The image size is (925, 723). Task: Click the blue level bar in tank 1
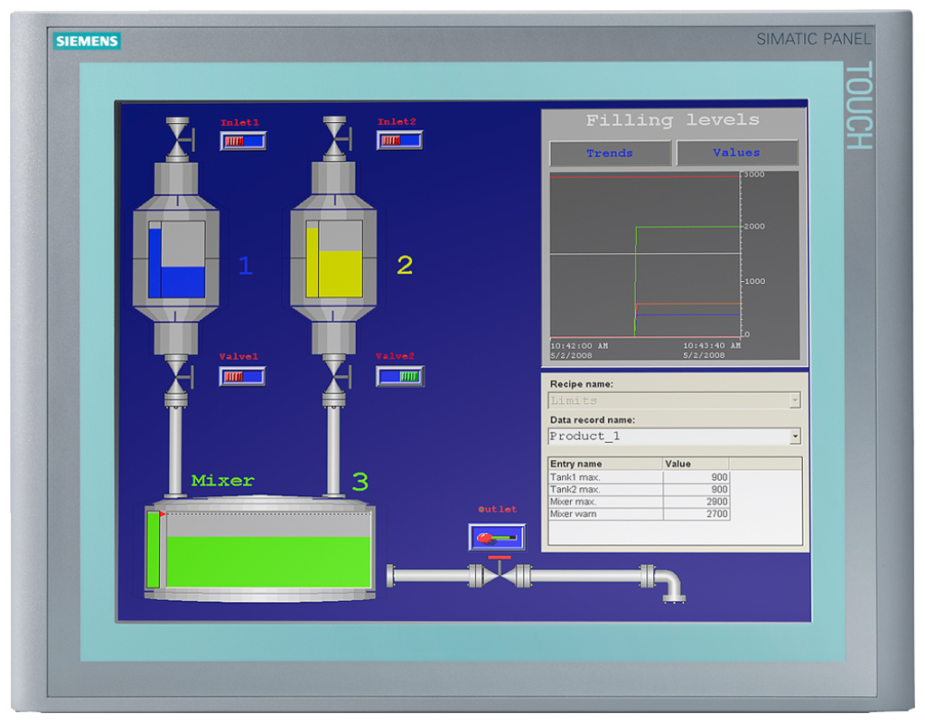155,263
